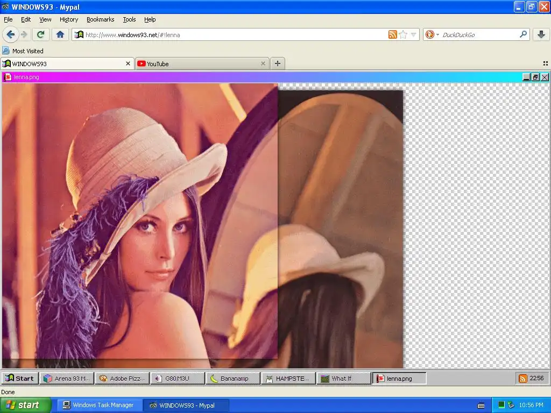Click the search magnifier icon
Image resolution: width=551 pixels, height=413 pixels.
523,34
